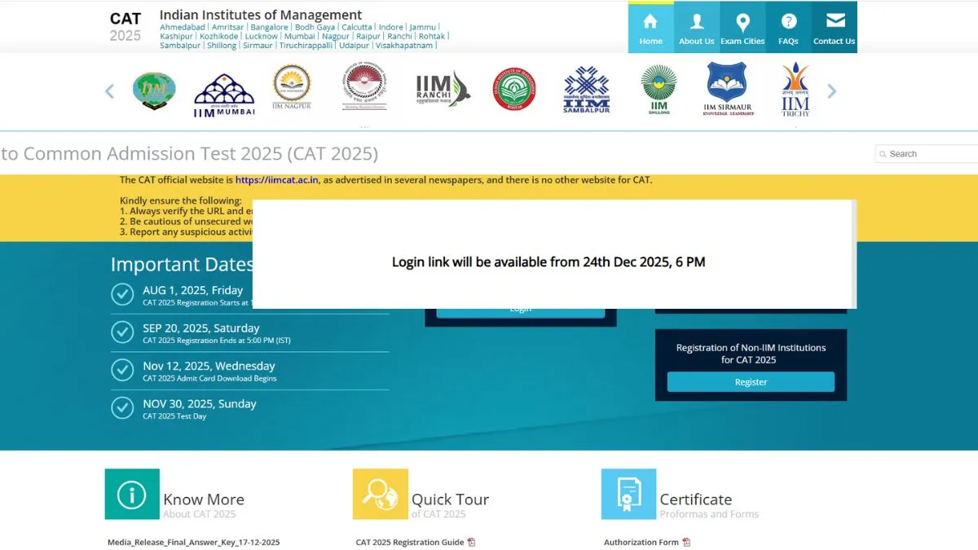Open Exam Cities map pin icon
Image resolution: width=978 pixels, height=550 pixels.
[742, 22]
